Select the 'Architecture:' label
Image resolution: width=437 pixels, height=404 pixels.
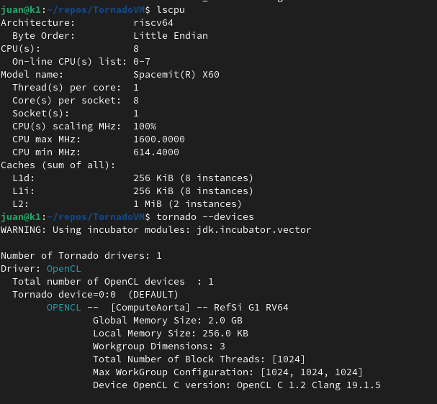click(x=38, y=23)
